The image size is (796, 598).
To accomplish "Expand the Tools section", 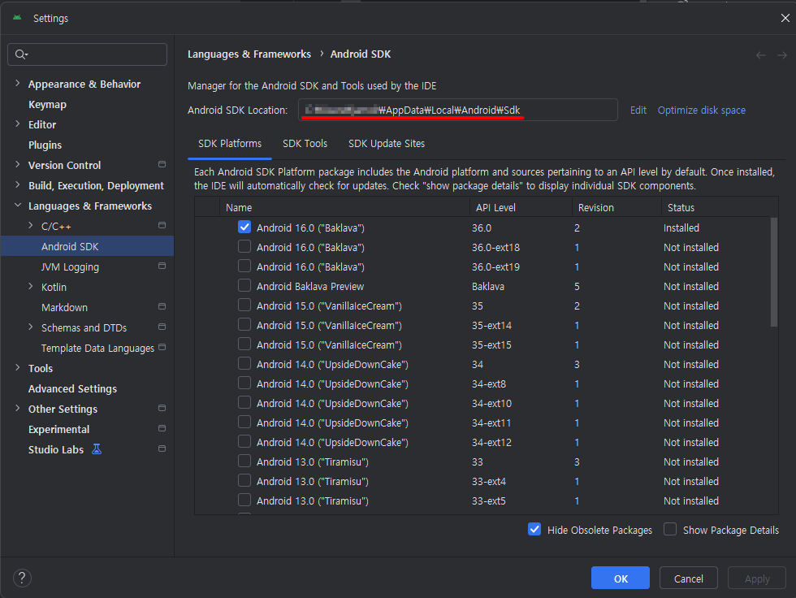I will coord(18,367).
